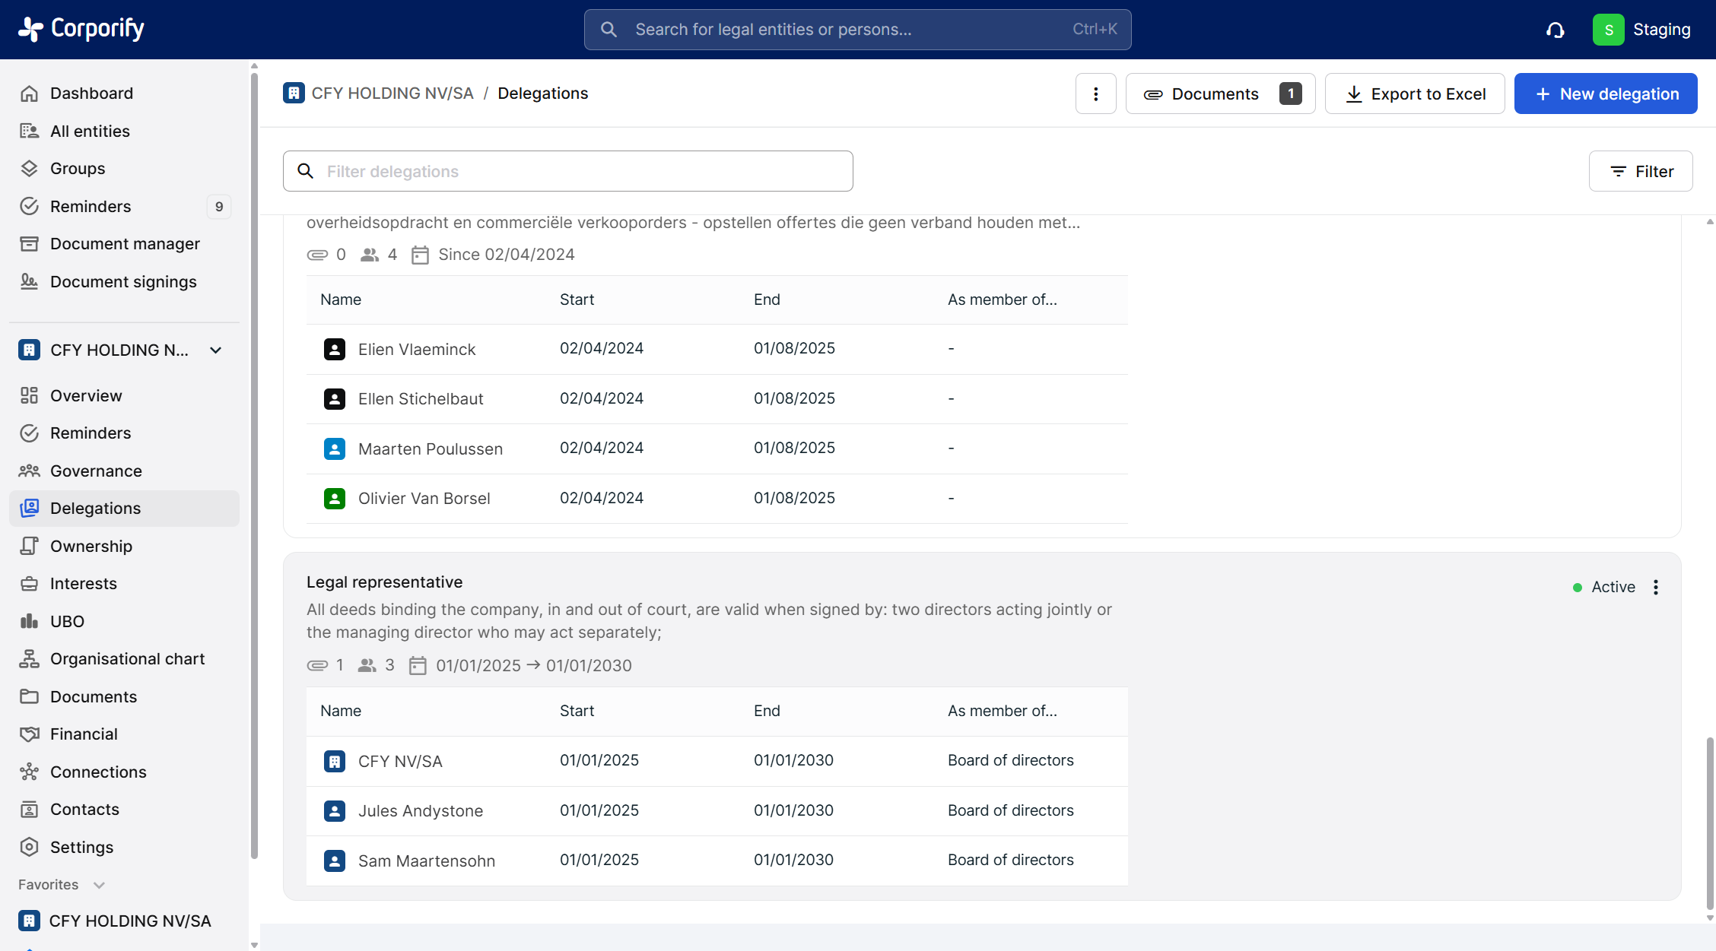Open the Documents button with count 1
Image resolution: width=1716 pixels, height=951 pixels.
1220,94
